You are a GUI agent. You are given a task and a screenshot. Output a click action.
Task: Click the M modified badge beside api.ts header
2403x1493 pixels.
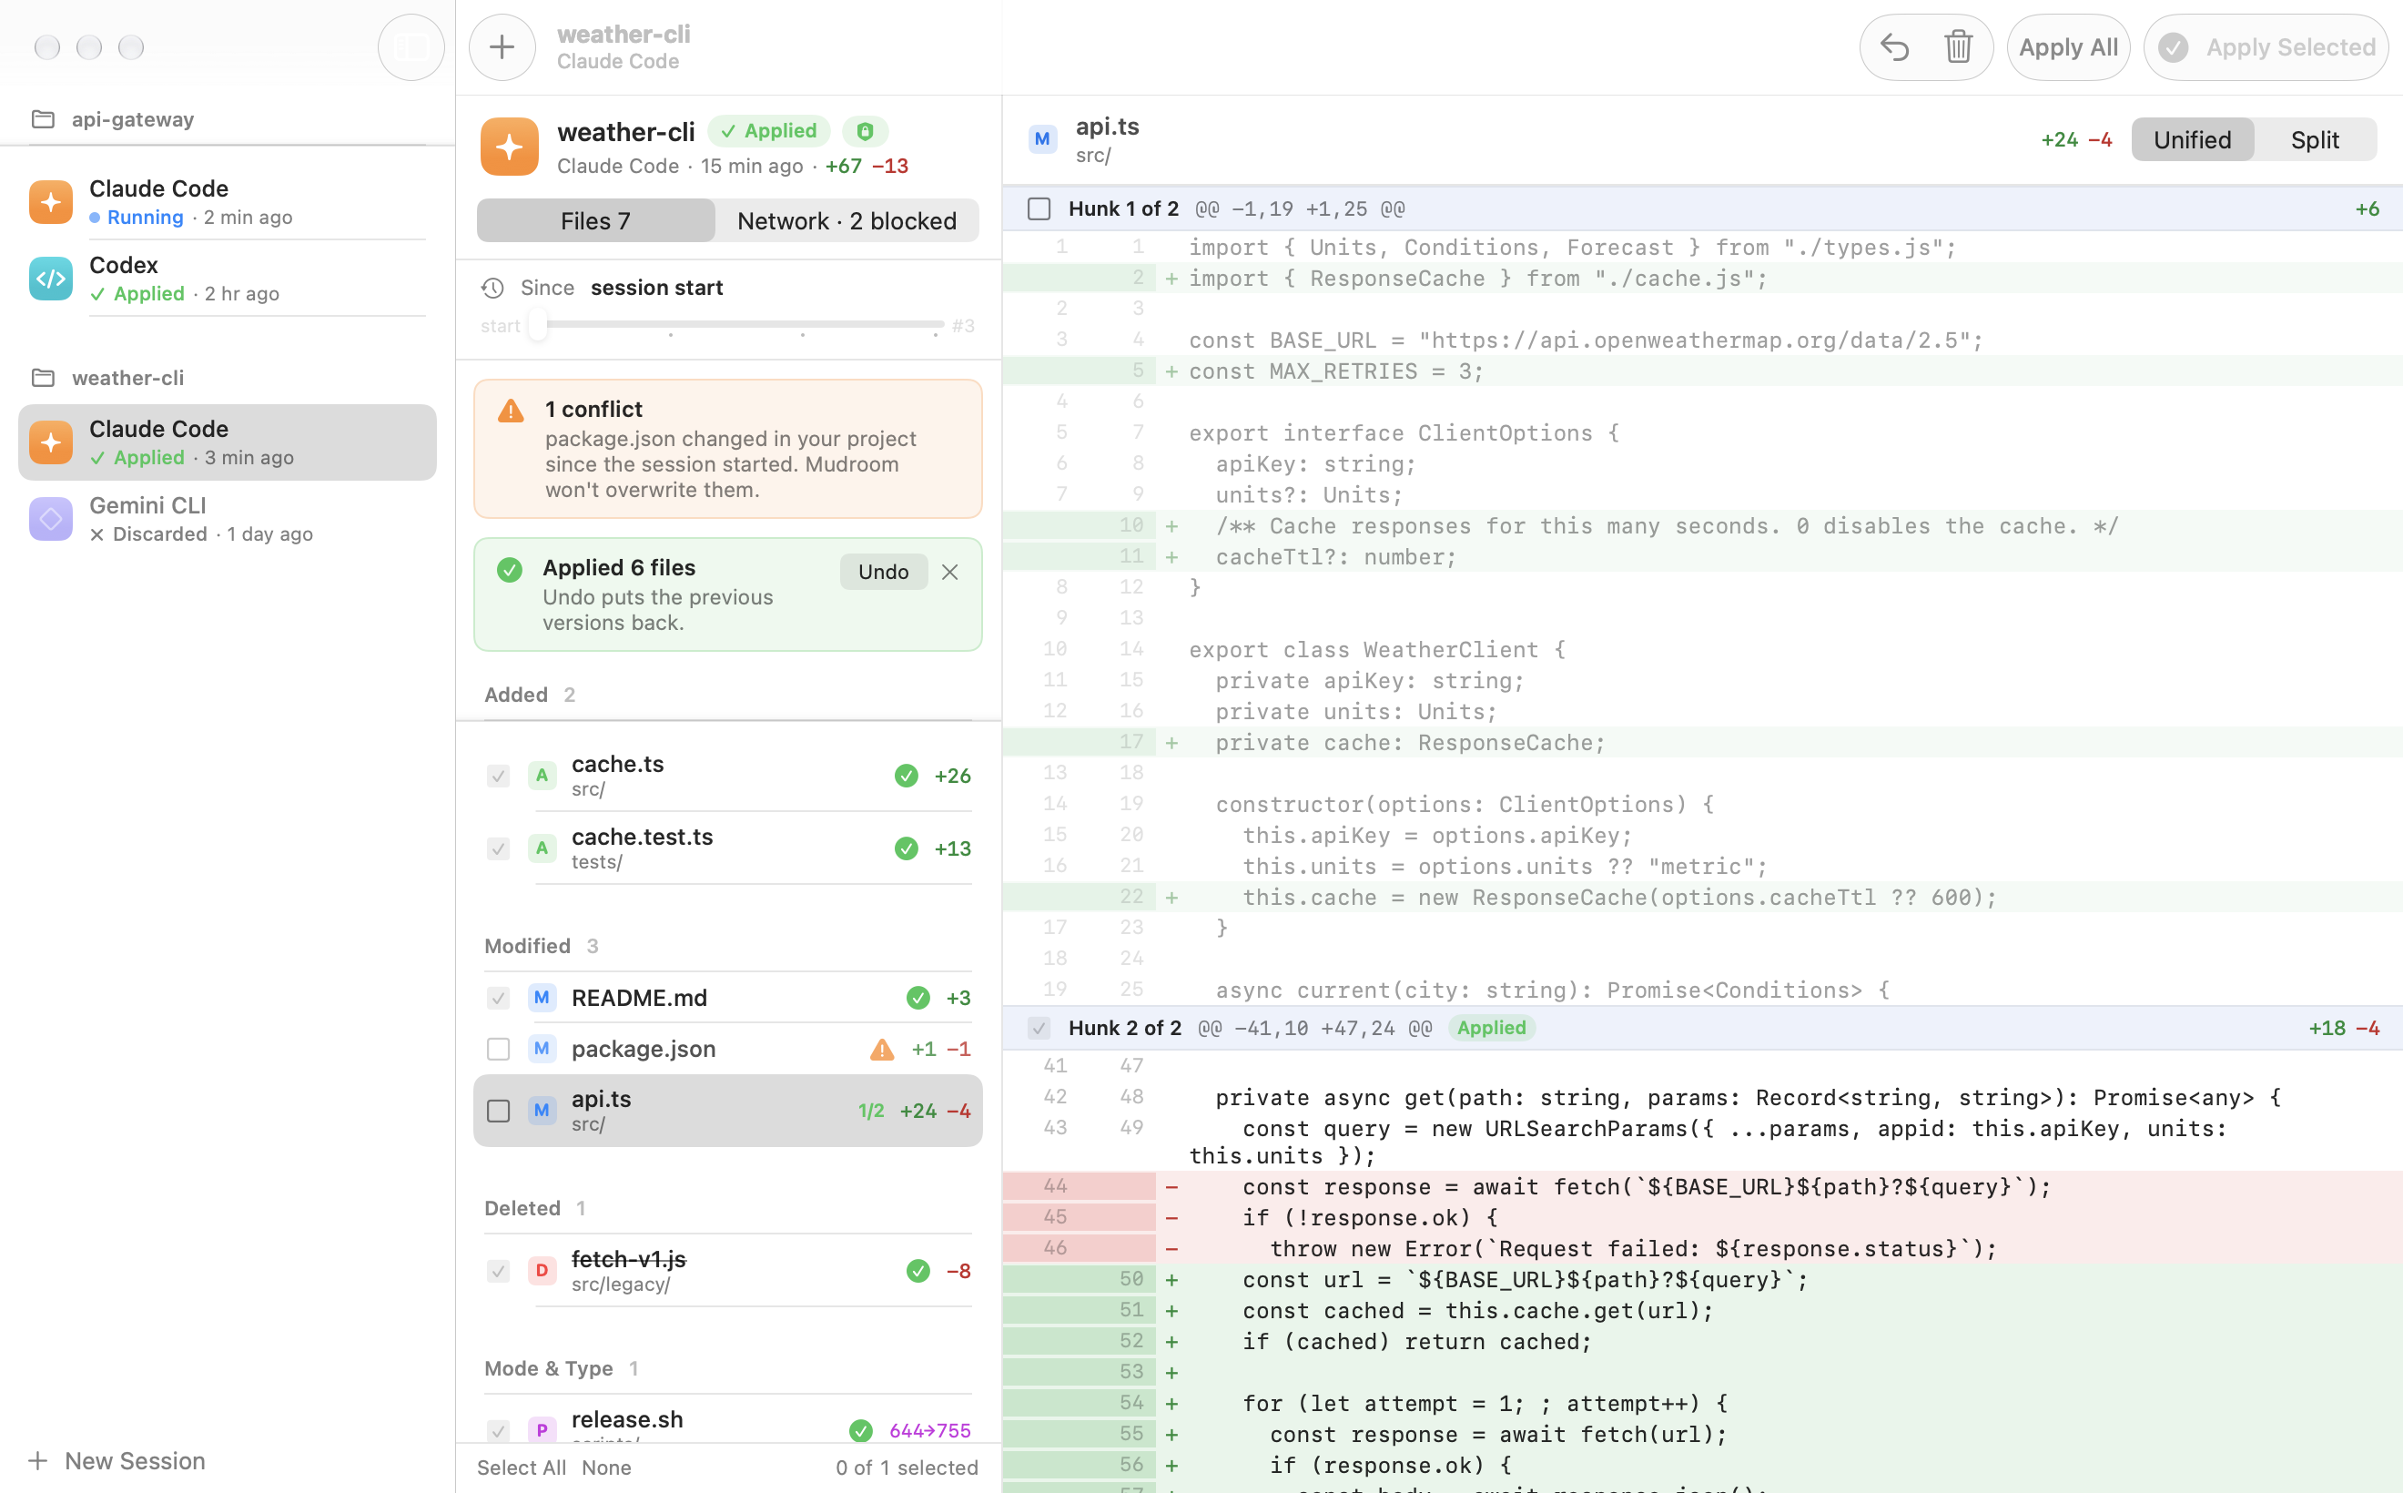click(x=1042, y=139)
